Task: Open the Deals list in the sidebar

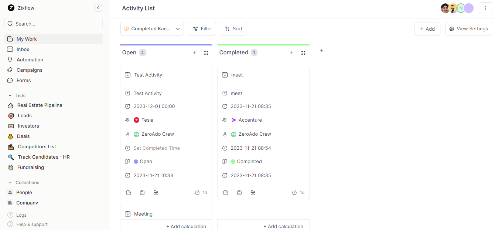Action: tap(24, 136)
